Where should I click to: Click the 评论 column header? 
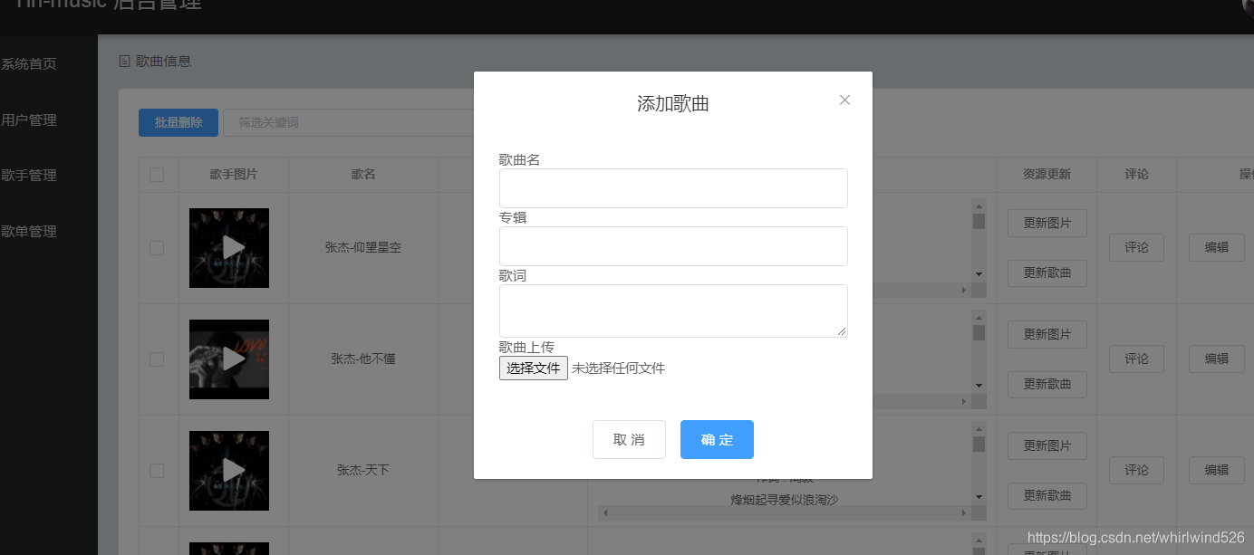coord(1136,174)
